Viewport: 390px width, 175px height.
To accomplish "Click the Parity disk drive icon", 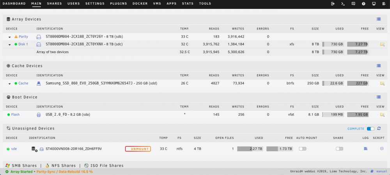I will pyautogui.click(x=39, y=36).
